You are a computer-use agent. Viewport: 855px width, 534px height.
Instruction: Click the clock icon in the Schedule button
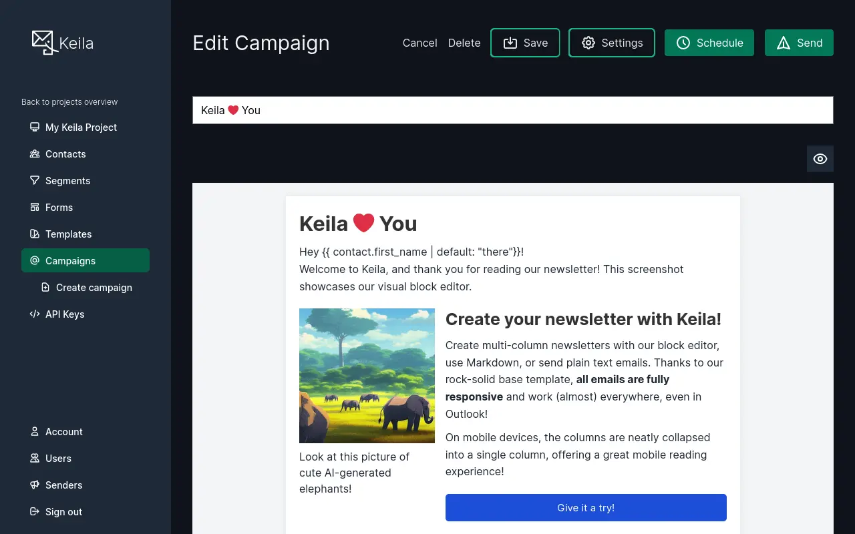point(683,43)
